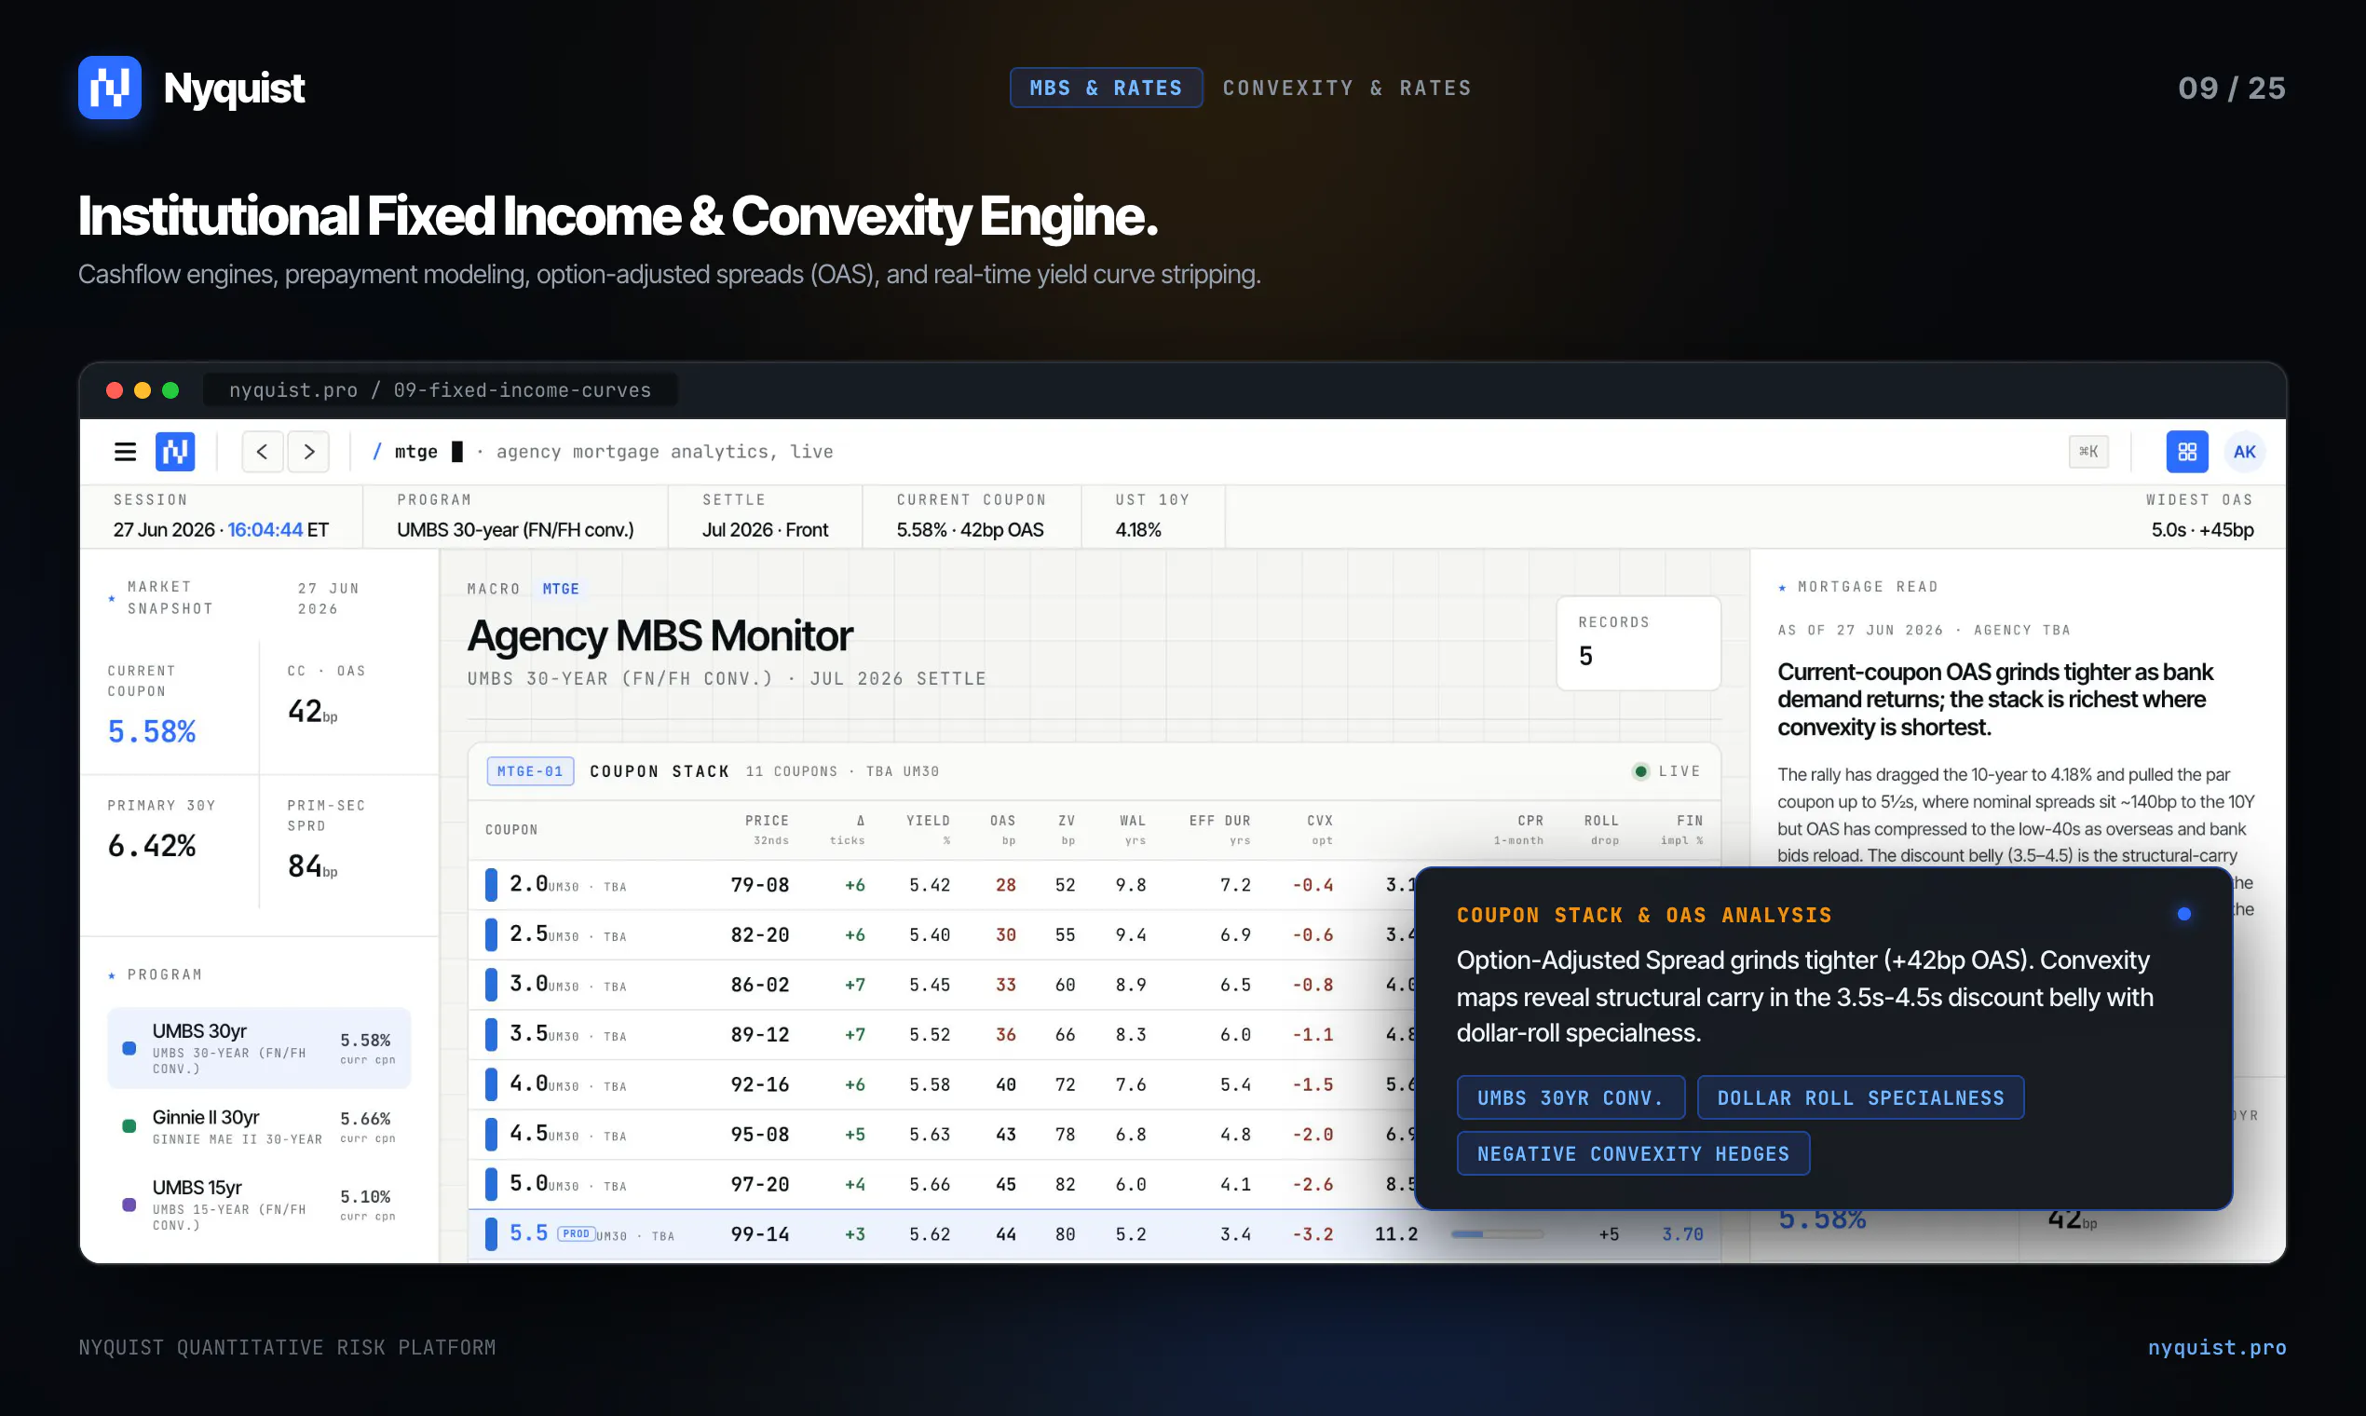Click the Widest OAS 5.0s +45bp value
The width and height of the screenshot is (2366, 1416).
[x=2202, y=529]
